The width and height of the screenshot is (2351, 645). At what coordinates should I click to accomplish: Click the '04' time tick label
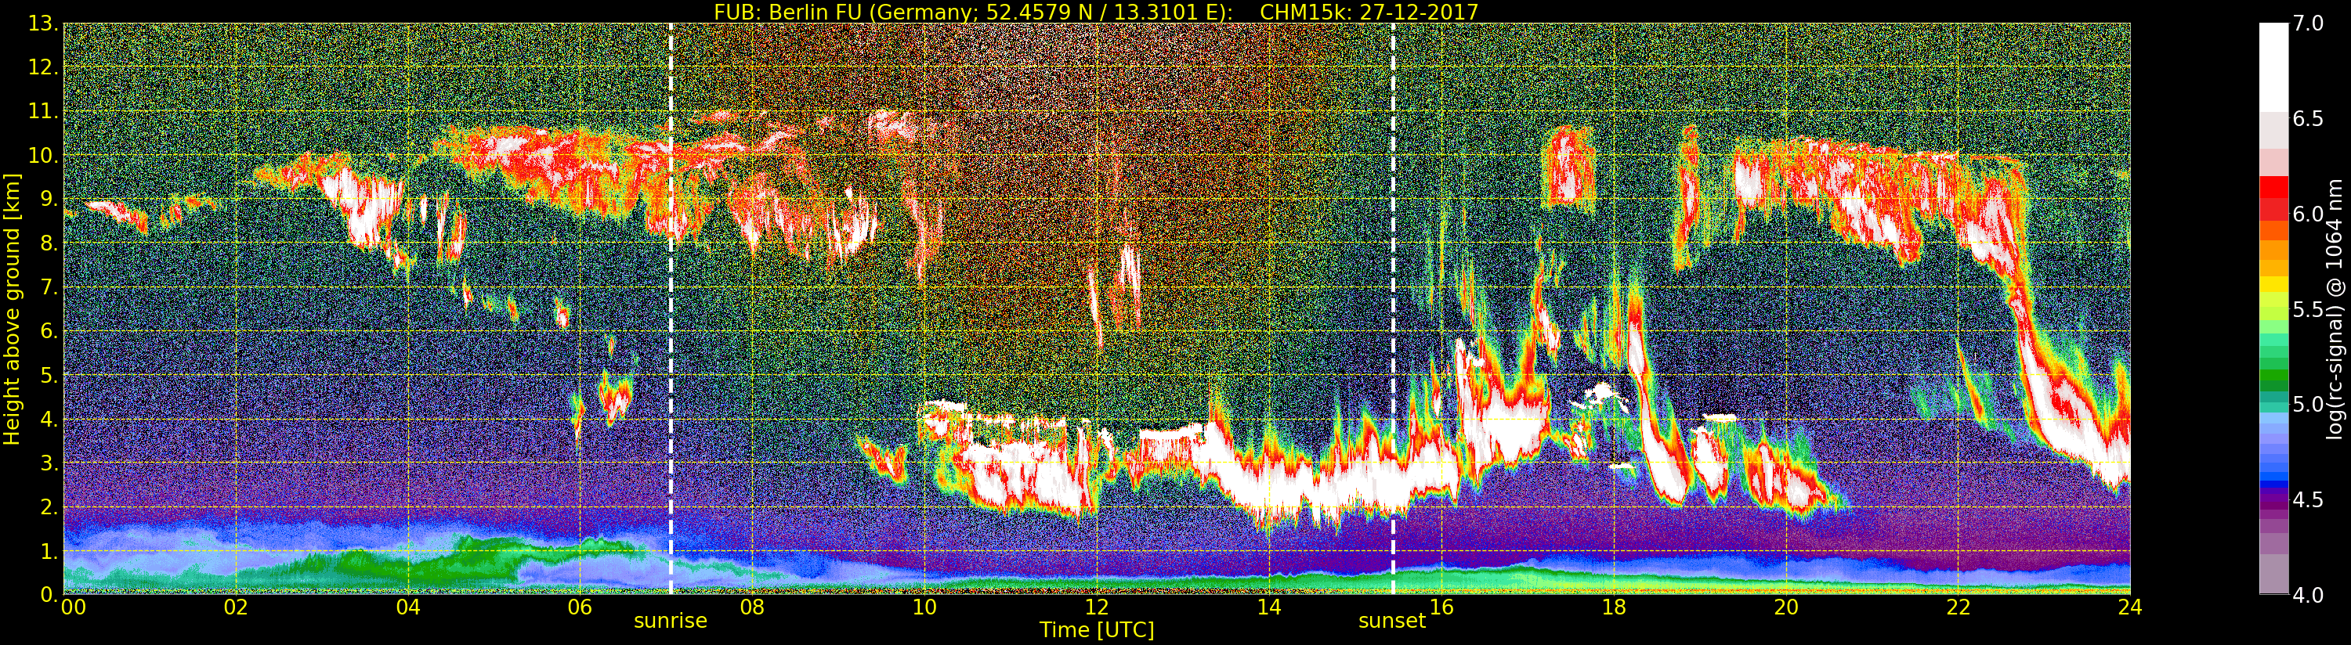click(408, 607)
